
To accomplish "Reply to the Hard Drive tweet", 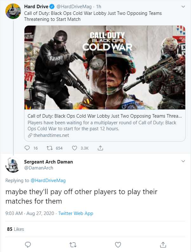I will 27,148.
